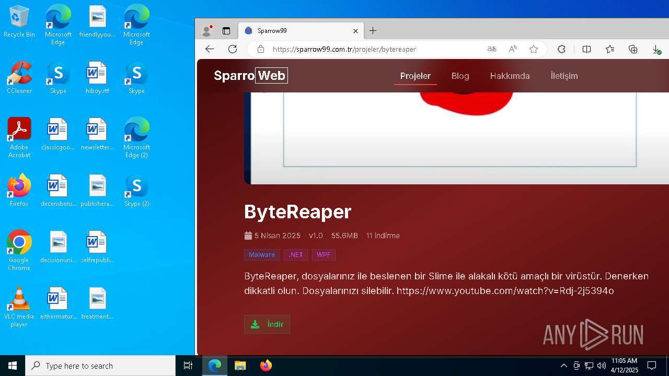
Task: Click the '5 Nisan 2025' date text
Action: (x=277, y=236)
